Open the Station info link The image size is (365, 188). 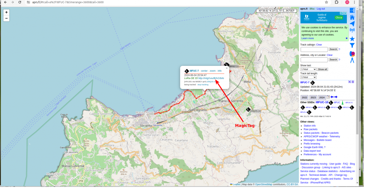pos(310,126)
